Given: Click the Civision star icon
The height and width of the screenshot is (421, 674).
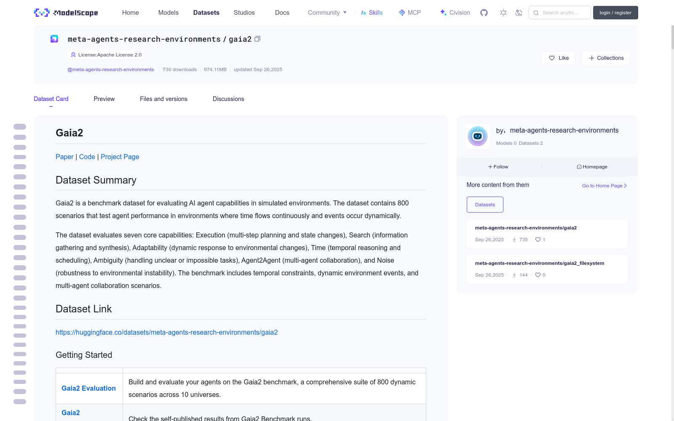Looking at the screenshot, I should [443, 13].
